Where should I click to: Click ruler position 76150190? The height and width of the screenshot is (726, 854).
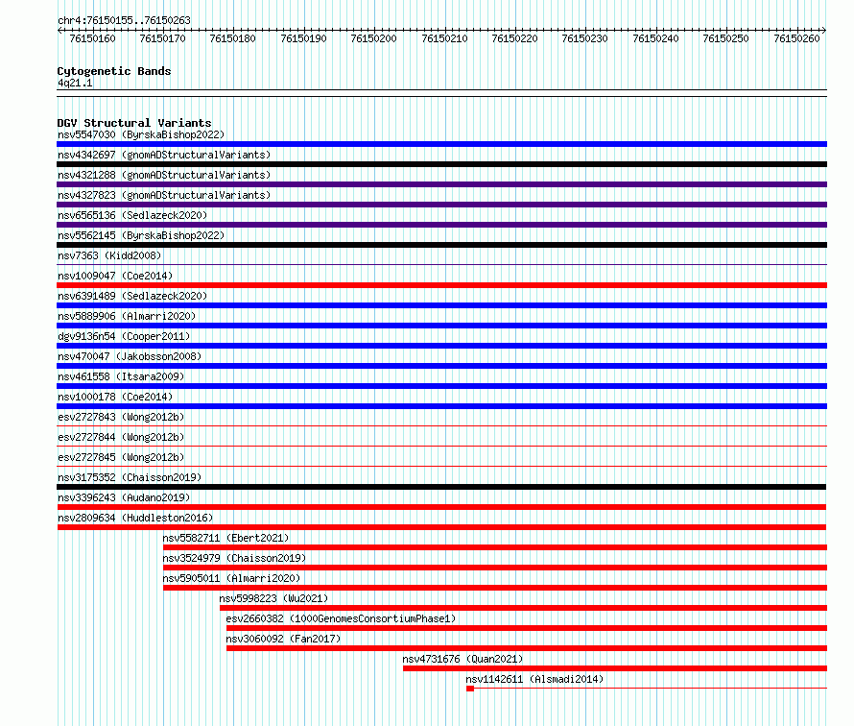point(303,38)
